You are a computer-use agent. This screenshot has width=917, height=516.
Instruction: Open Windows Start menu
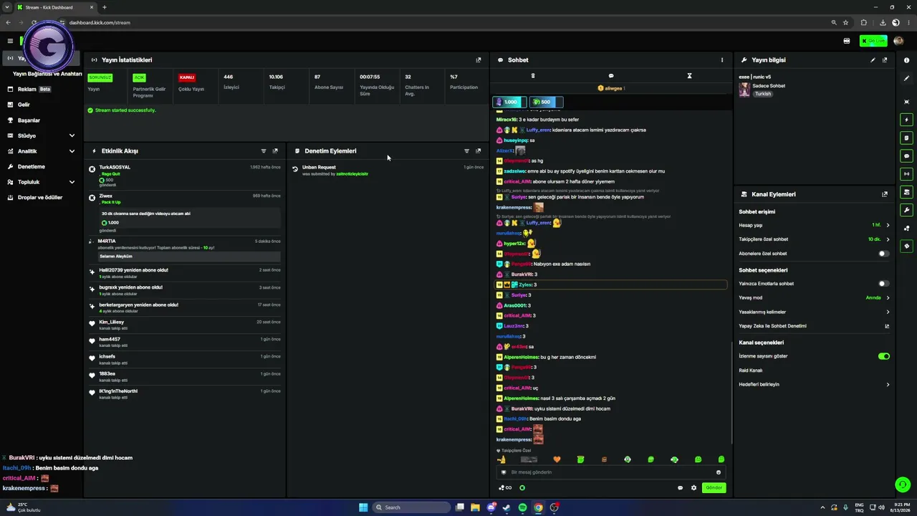[x=363, y=507]
